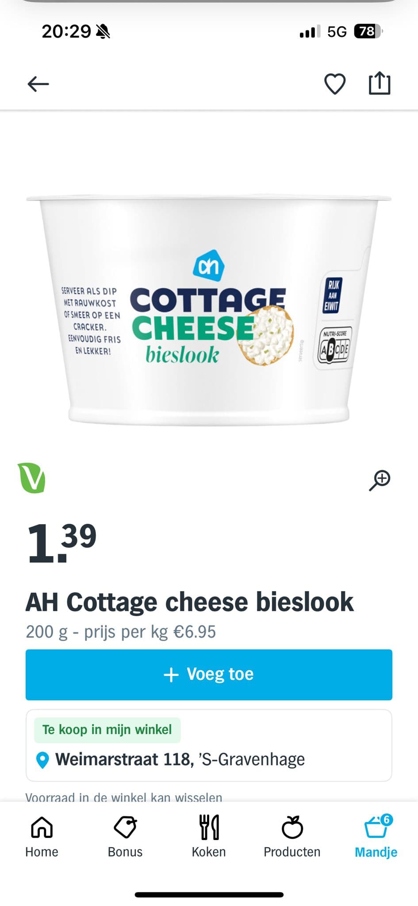Tap the product title AH Cottage cheese bieslook
The image size is (418, 906).
click(x=189, y=602)
